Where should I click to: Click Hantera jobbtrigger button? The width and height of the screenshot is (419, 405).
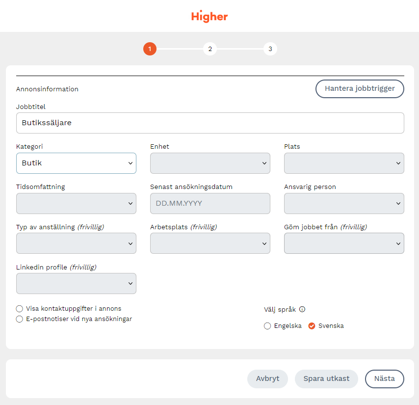[x=360, y=89]
